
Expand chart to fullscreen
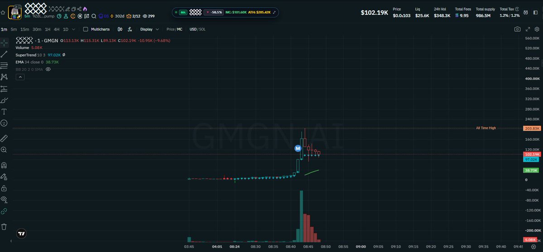coord(528,29)
